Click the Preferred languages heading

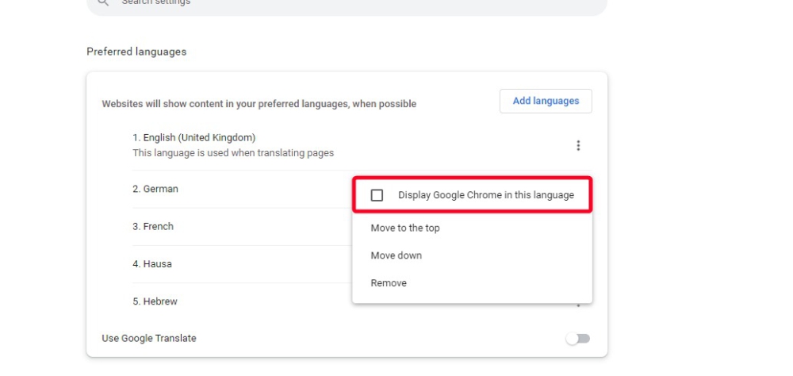point(136,52)
